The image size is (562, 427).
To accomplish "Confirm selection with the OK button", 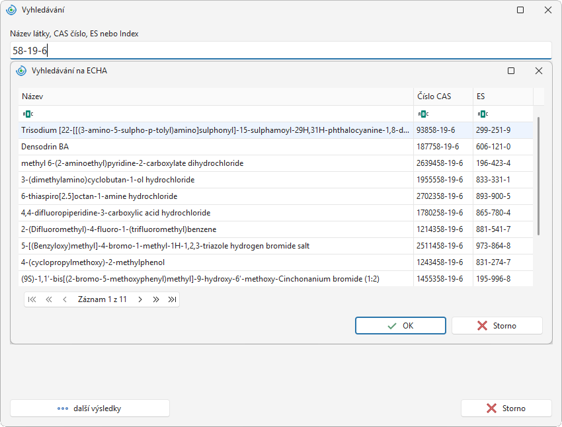I will click(401, 326).
